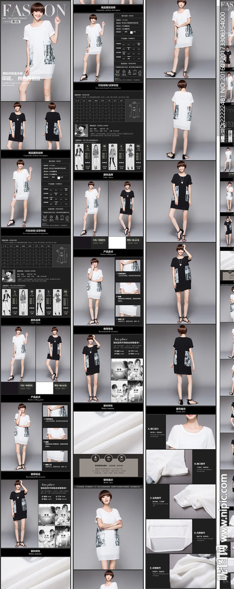Viewport: 234px width, 589px height.
Task: Select the size S fashion sketch in leftmost column
Action: 7,303
